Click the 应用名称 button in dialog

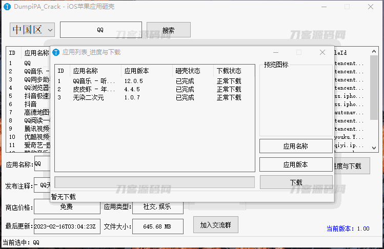pyautogui.click(x=296, y=146)
